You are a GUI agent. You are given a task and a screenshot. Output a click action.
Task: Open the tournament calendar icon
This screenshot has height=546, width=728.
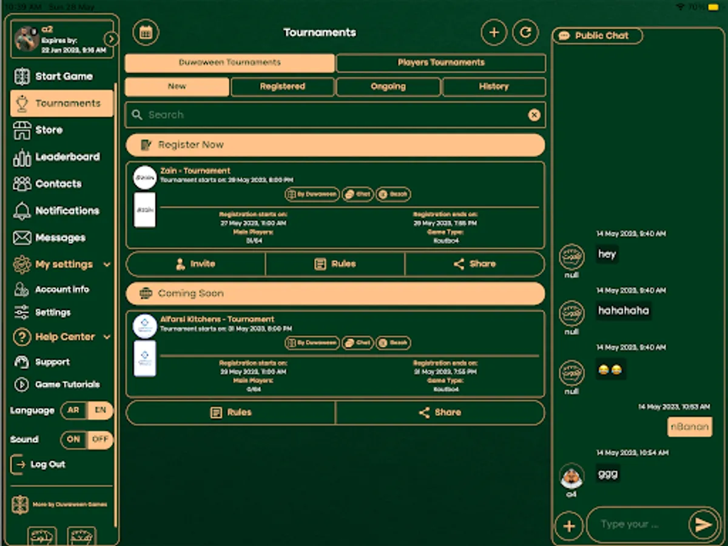(x=146, y=33)
